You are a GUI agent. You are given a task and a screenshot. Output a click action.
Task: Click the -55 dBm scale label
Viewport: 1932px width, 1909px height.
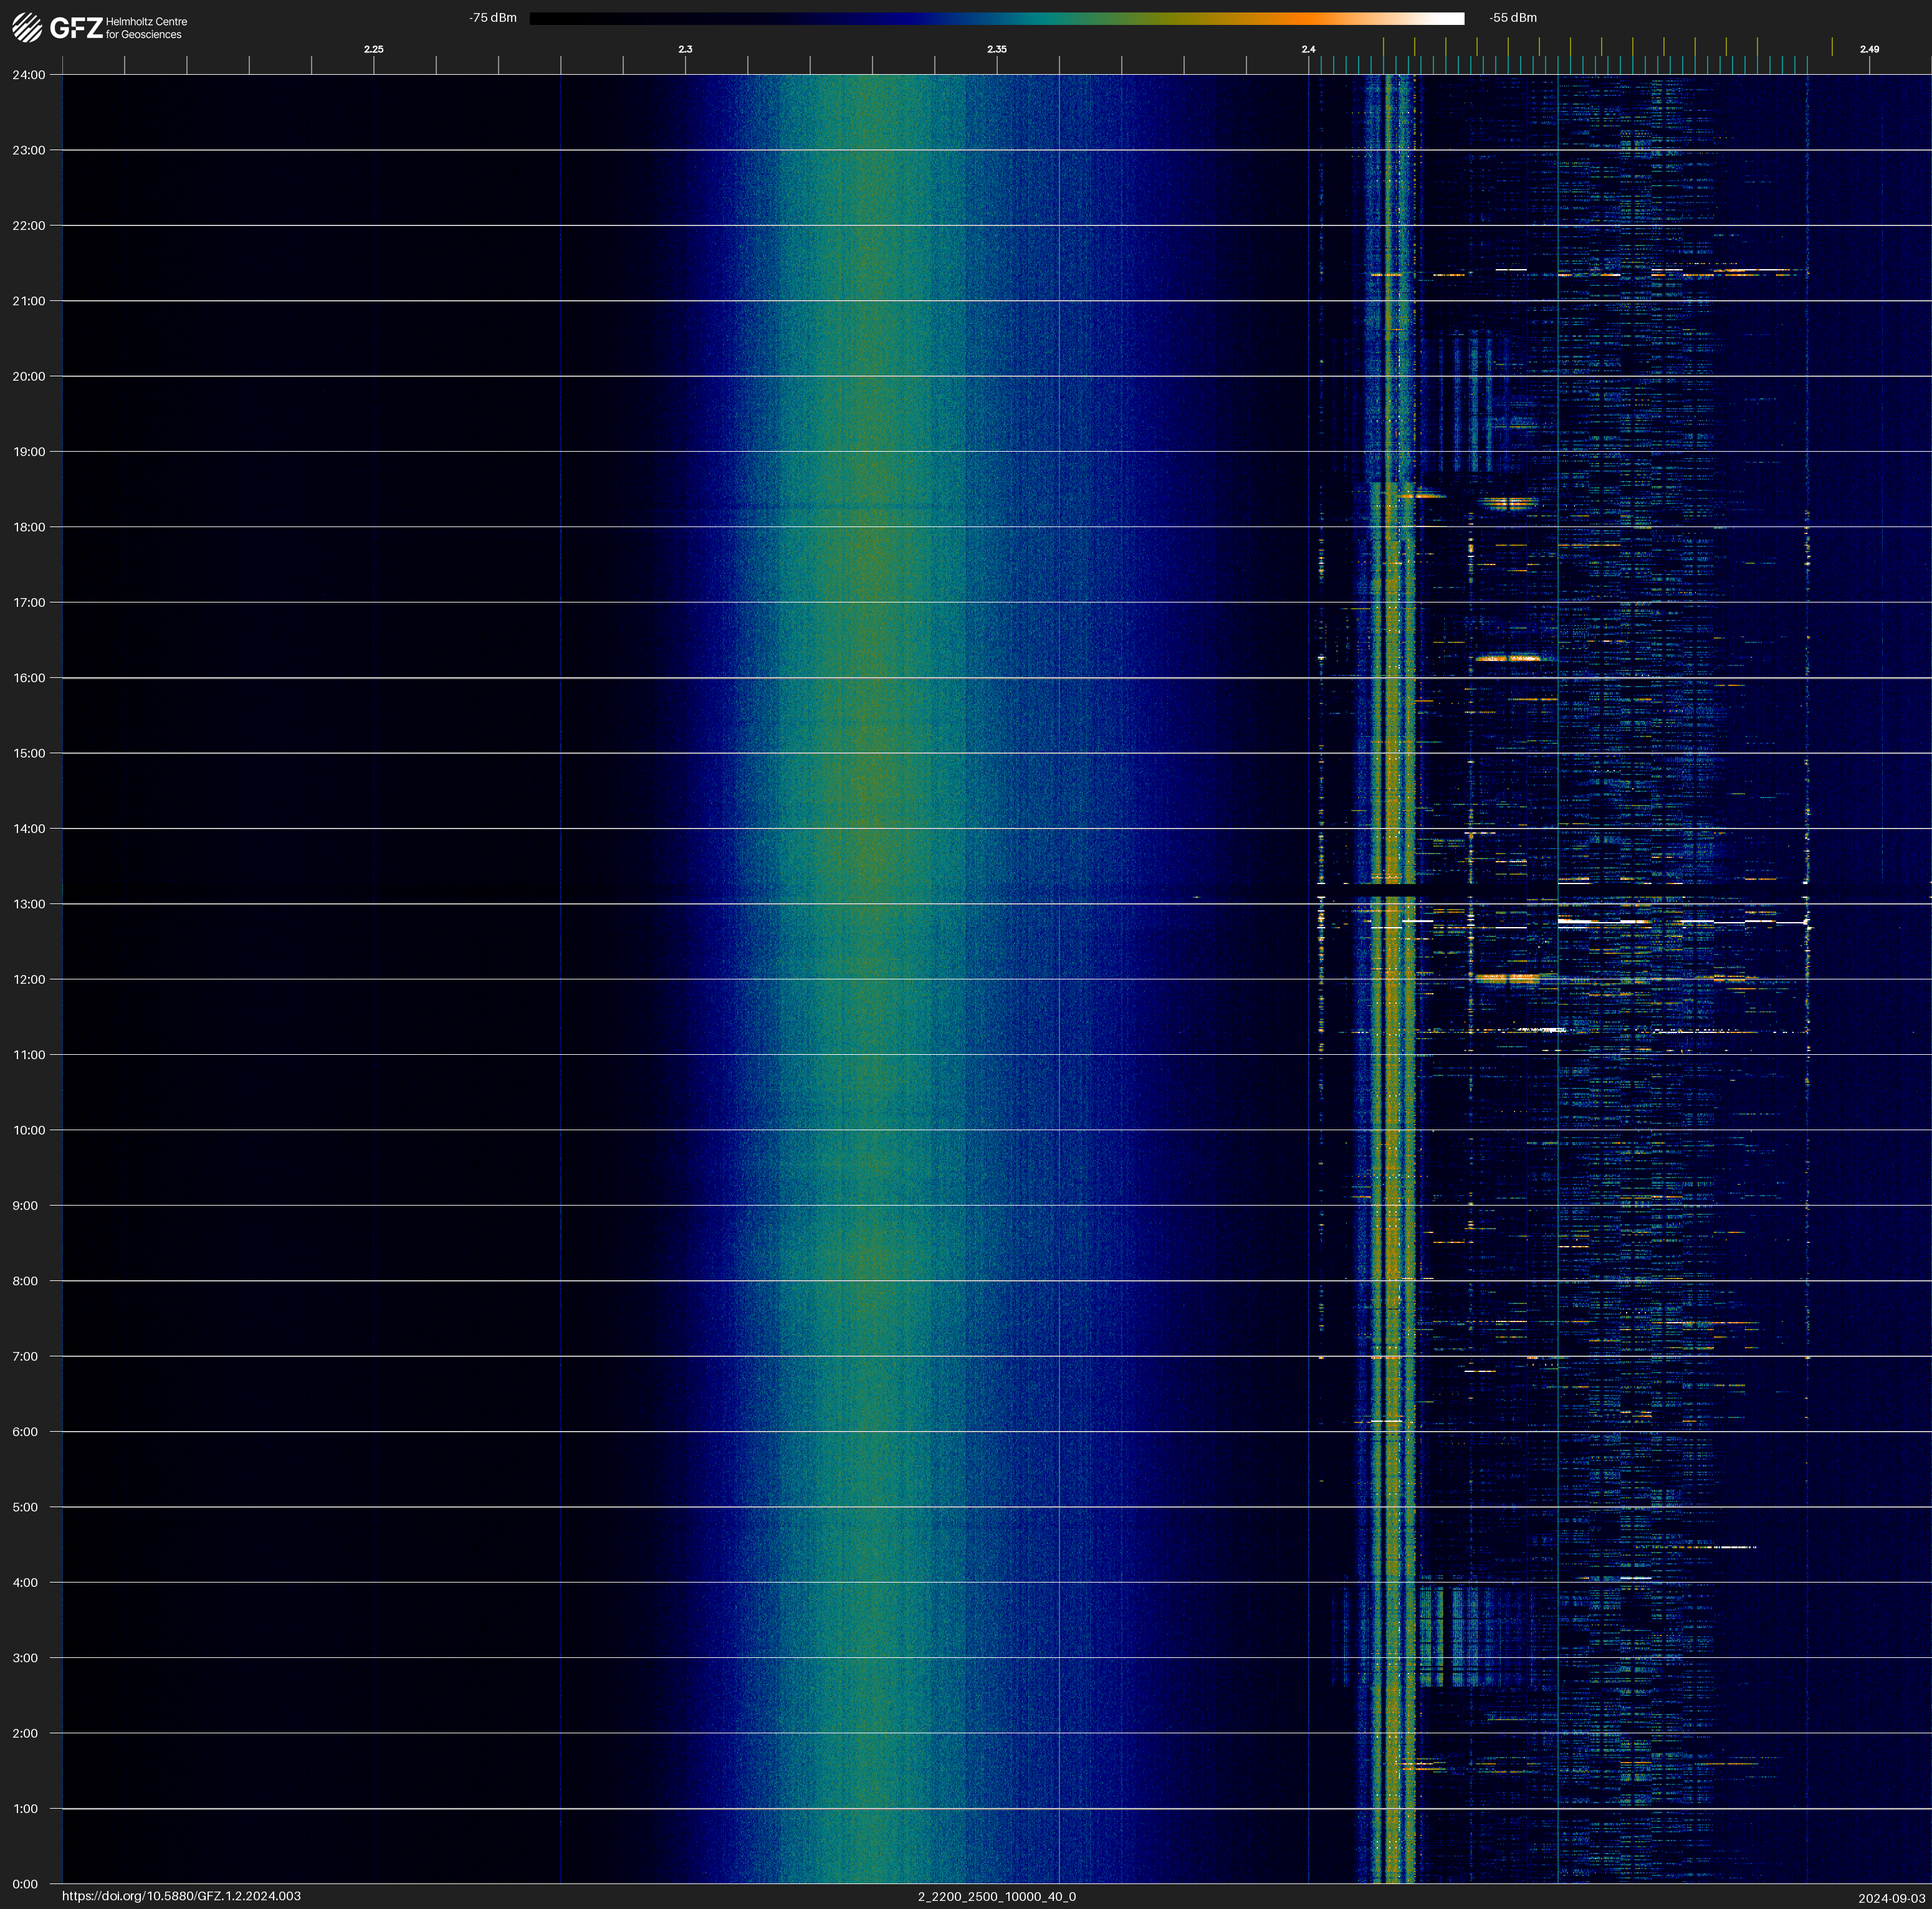tap(1513, 18)
